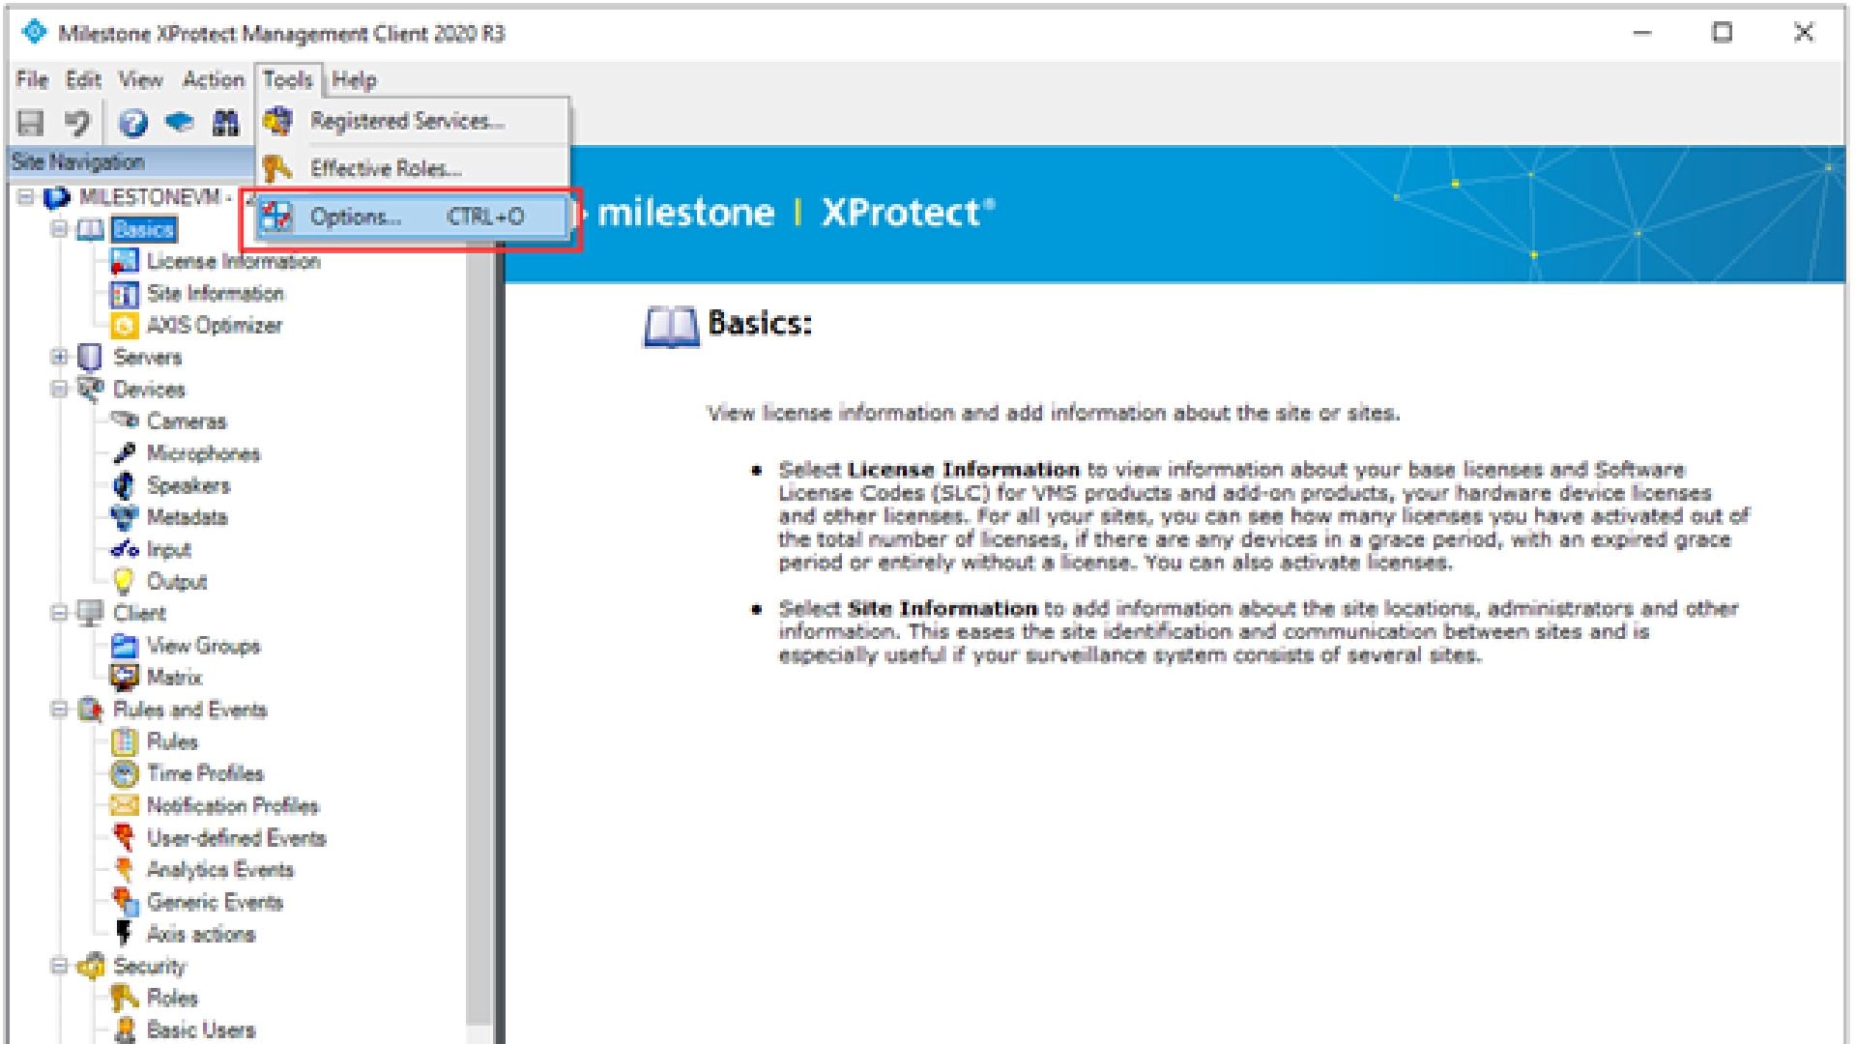Click the blue graduation cap toolbar icon

[x=179, y=123]
